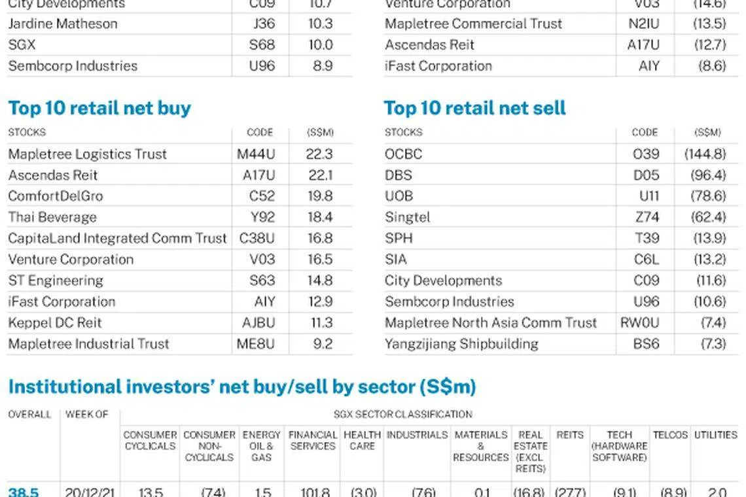
Task: Select the 'Consumer Cyclicals' sector column header
Action: pos(150,440)
